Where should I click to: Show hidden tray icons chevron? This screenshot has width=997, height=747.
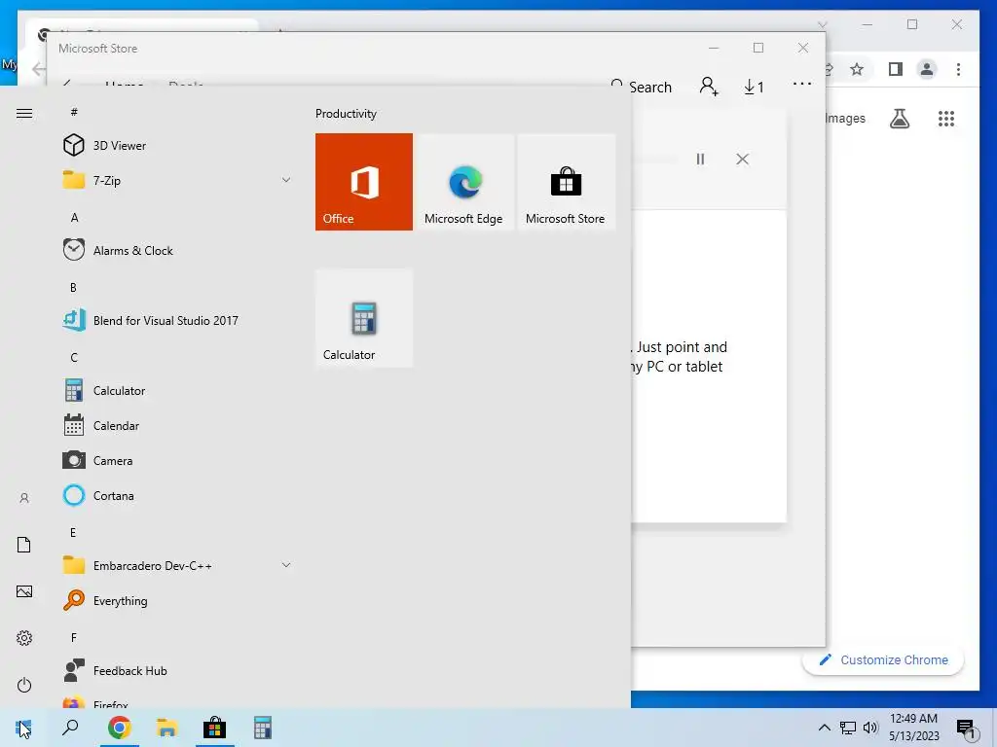tap(824, 728)
